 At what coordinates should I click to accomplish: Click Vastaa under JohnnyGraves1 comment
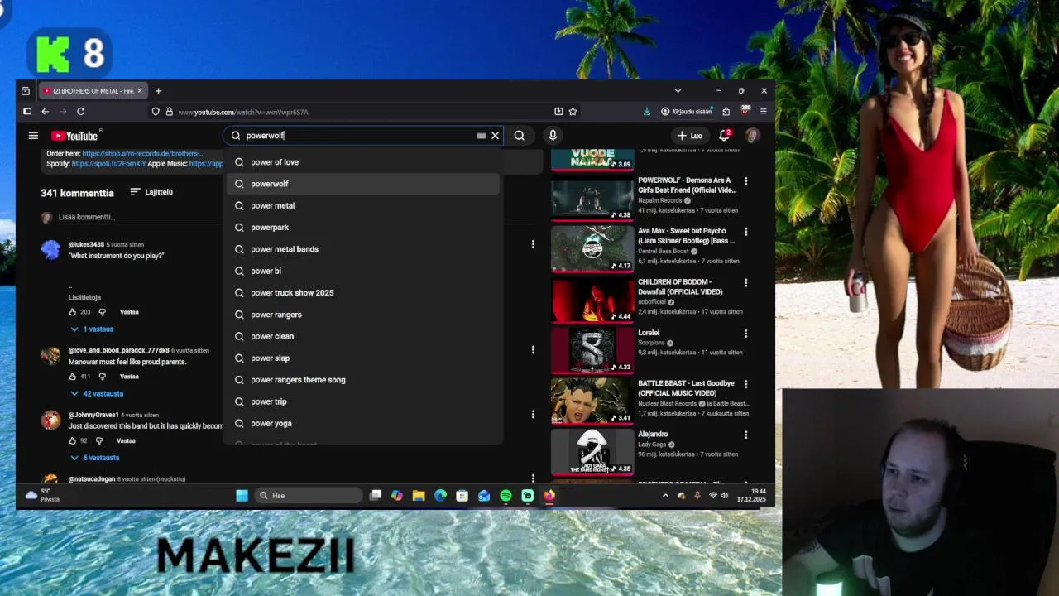[x=126, y=440]
